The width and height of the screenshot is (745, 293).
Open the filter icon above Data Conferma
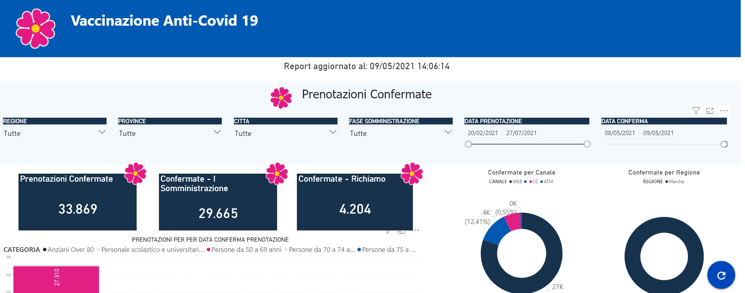696,111
